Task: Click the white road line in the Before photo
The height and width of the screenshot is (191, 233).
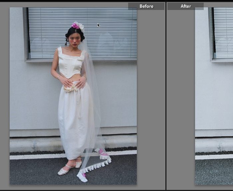Action: (x=33, y=156)
